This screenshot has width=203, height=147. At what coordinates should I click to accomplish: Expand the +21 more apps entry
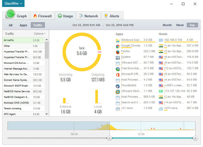[127, 108]
